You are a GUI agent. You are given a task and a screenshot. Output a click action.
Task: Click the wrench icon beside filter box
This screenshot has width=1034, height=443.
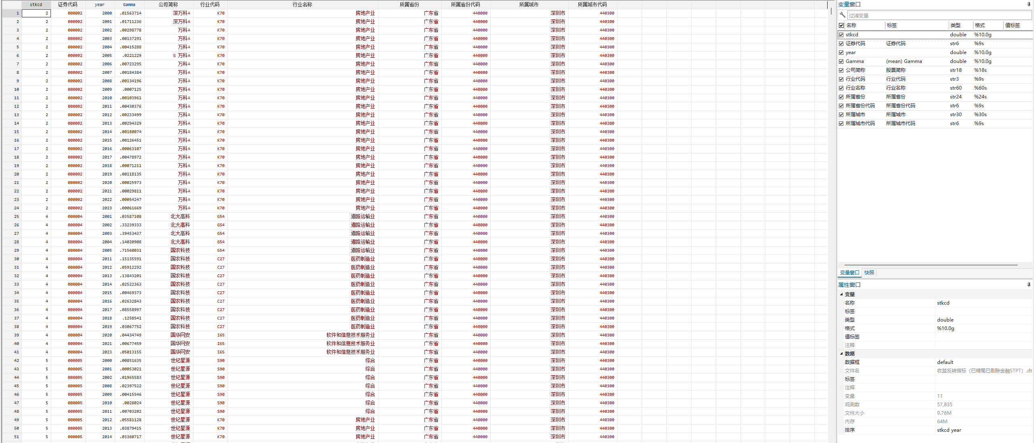tap(843, 15)
